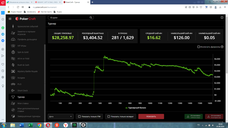The image size is (228, 128).
Task: Open the freeroll exclusion help question mark
Action: [222, 47]
